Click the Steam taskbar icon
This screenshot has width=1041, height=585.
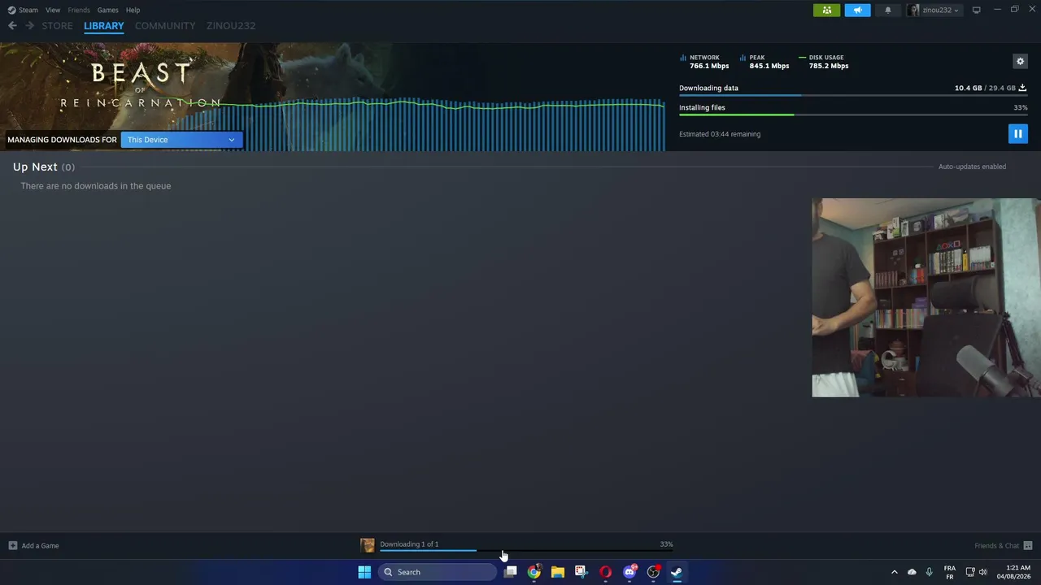coord(677,572)
